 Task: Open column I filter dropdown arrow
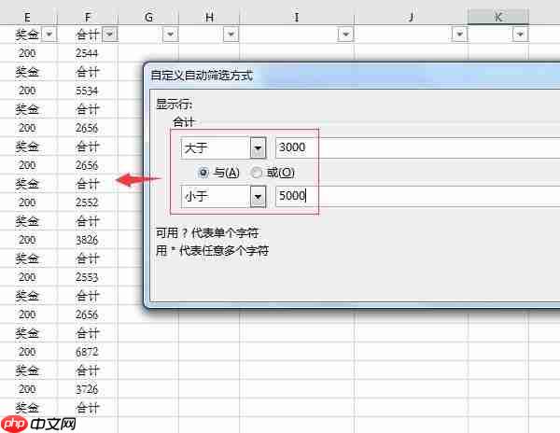(x=345, y=35)
